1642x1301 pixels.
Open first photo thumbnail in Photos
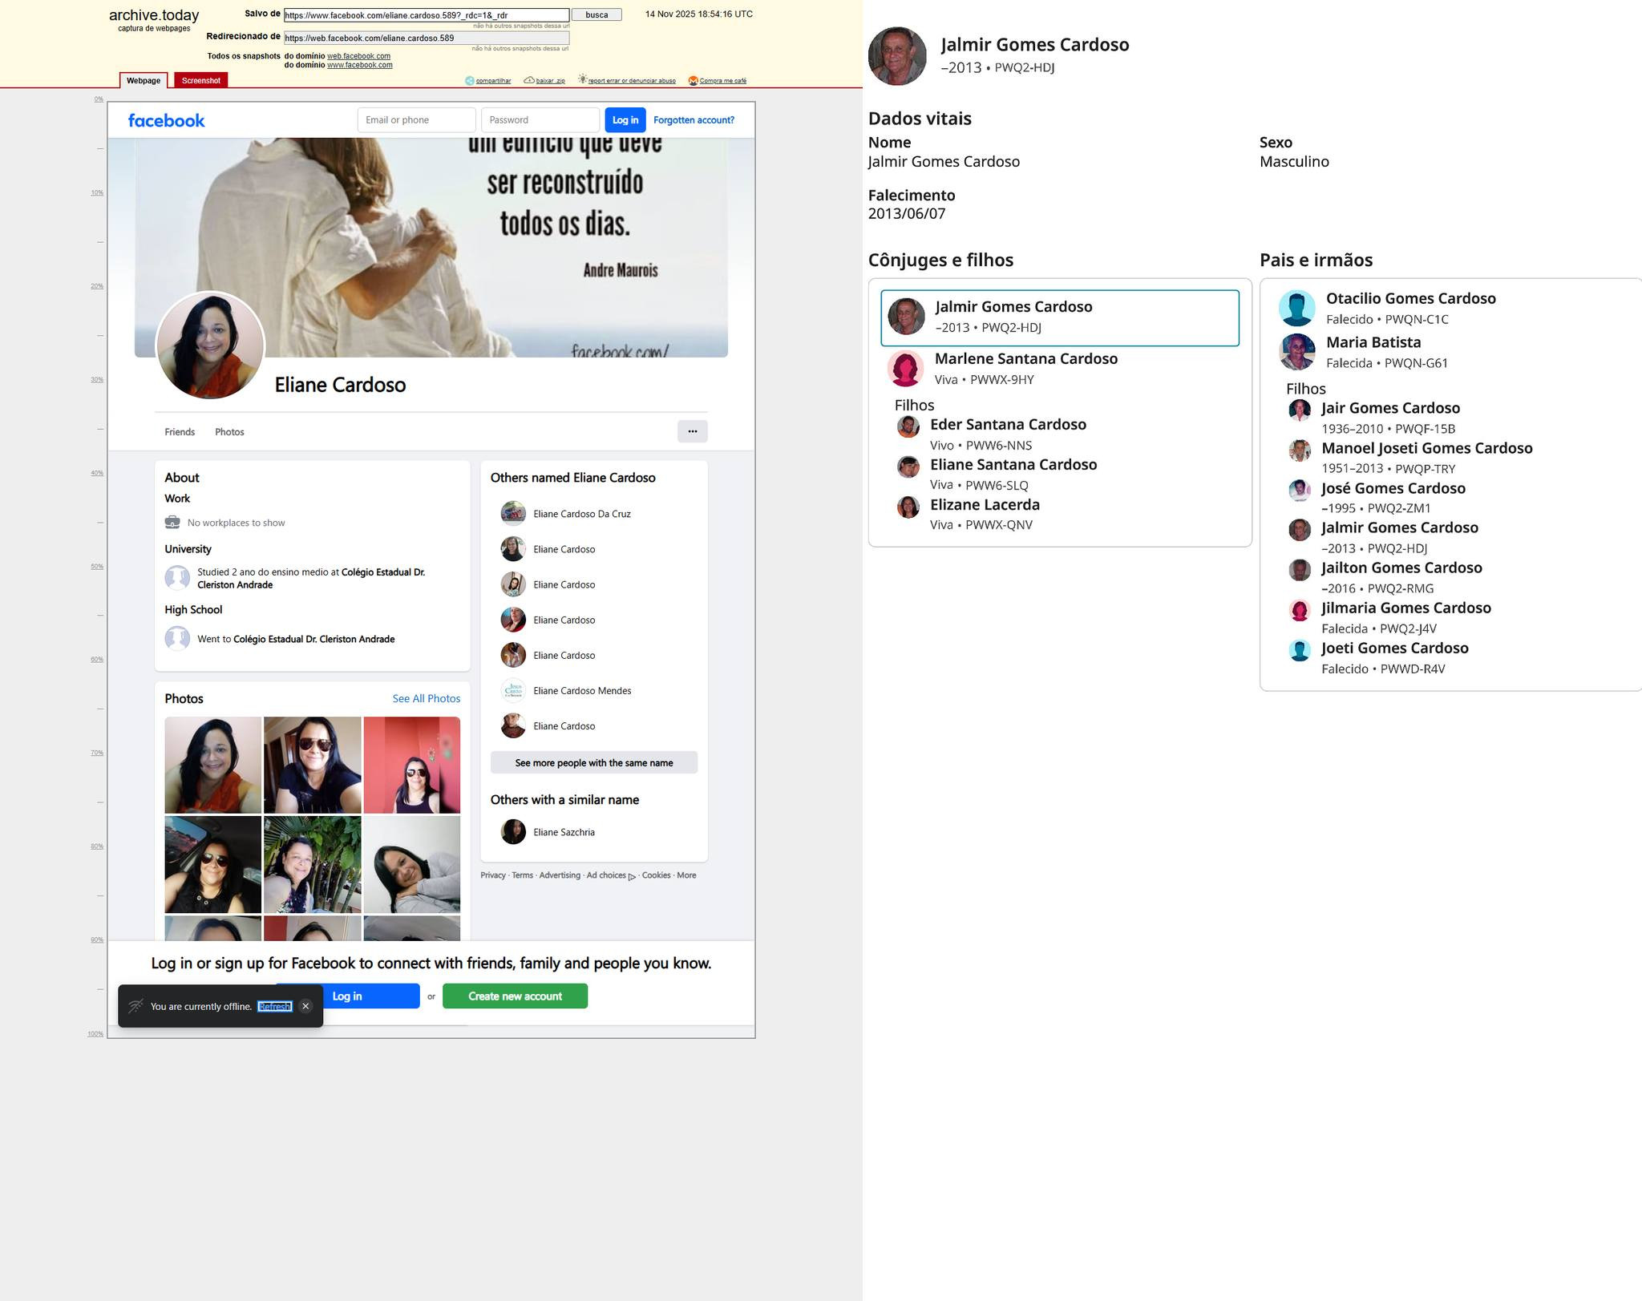pyautogui.click(x=212, y=765)
